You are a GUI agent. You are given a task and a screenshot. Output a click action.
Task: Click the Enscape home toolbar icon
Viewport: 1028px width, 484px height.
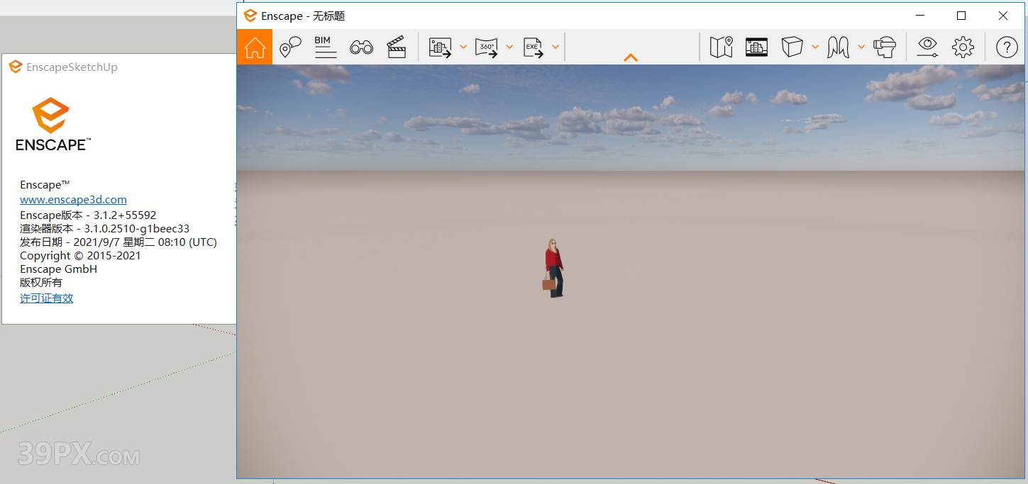(x=254, y=47)
